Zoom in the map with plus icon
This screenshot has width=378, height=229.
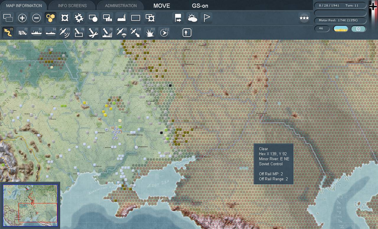coord(22,18)
